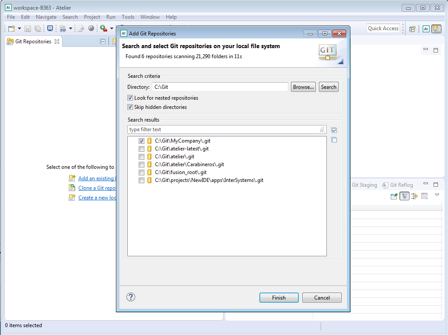This screenshot has height=335, width=448.
Task: Click the Directory text field
Action: point(220,87)
